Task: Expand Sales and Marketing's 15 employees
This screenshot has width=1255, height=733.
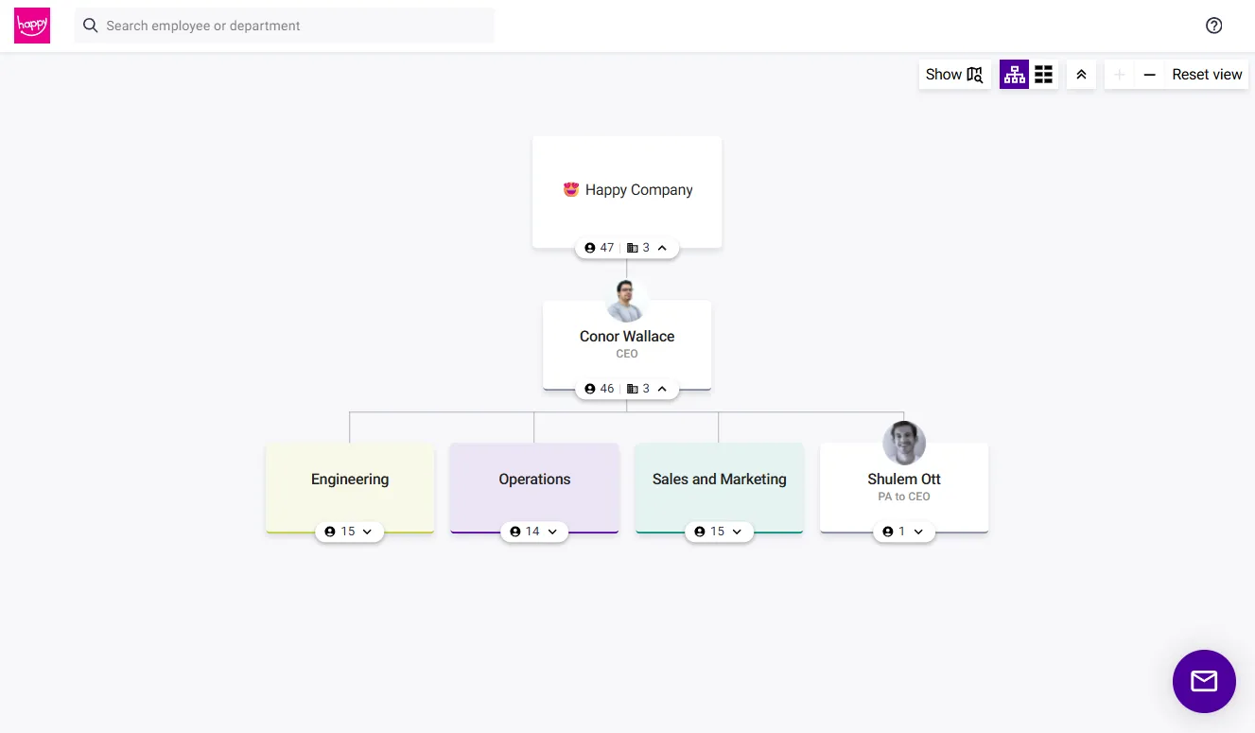Action: tap(719, 532)
